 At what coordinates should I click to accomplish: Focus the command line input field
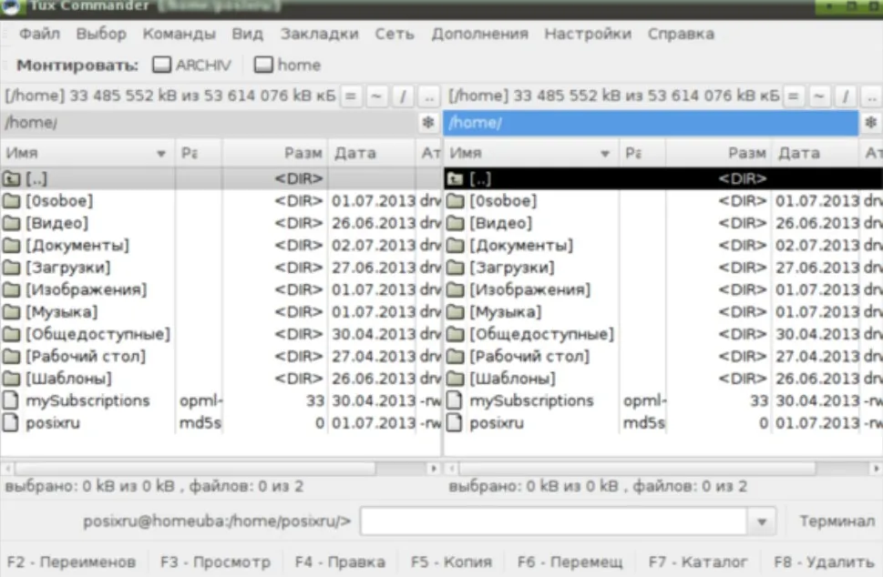coord(554,521)
